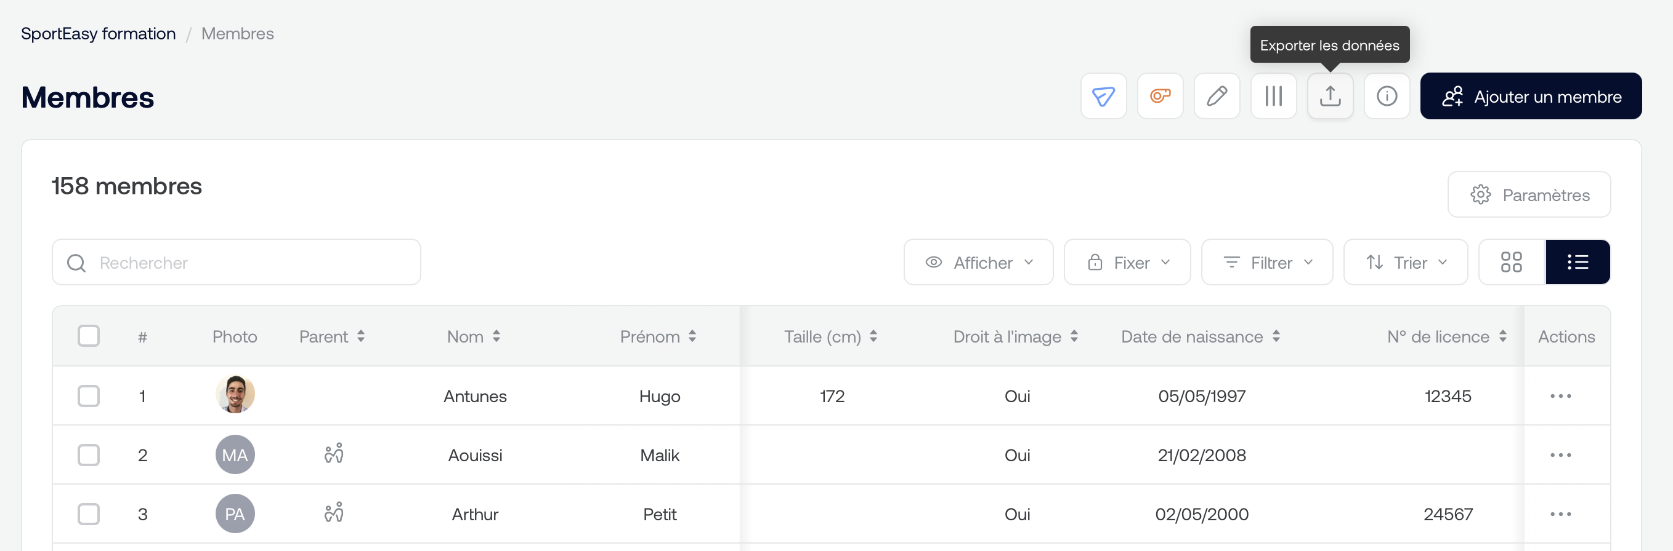Click parent icon in Arthur row
Screen dimensions: 1673x551
(334, 512)
